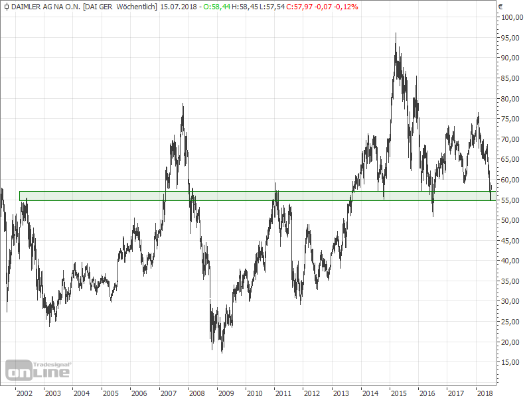Click the Tradesignal Online logo
The height and width of the screenshot is (398, 531).
click(38, 369)
